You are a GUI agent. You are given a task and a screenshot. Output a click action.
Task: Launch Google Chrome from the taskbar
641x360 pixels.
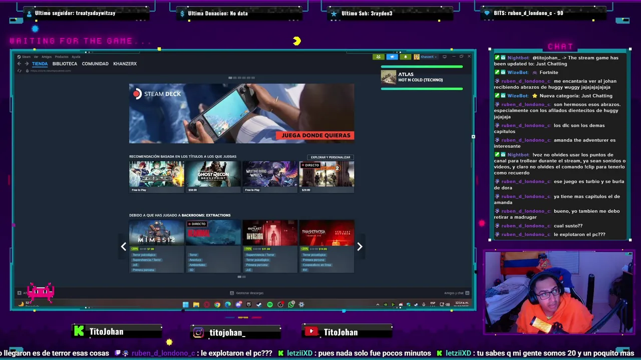pos(217,304)
